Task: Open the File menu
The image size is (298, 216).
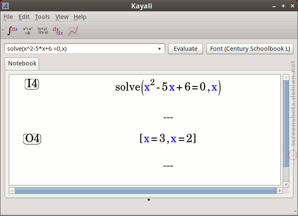Action: coord(8,17)
